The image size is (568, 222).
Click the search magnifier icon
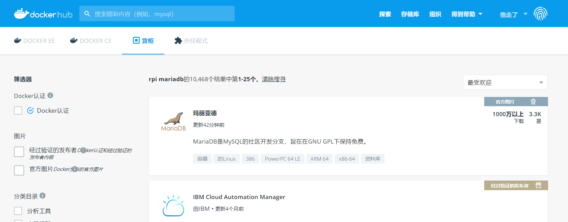click(87, 14)
